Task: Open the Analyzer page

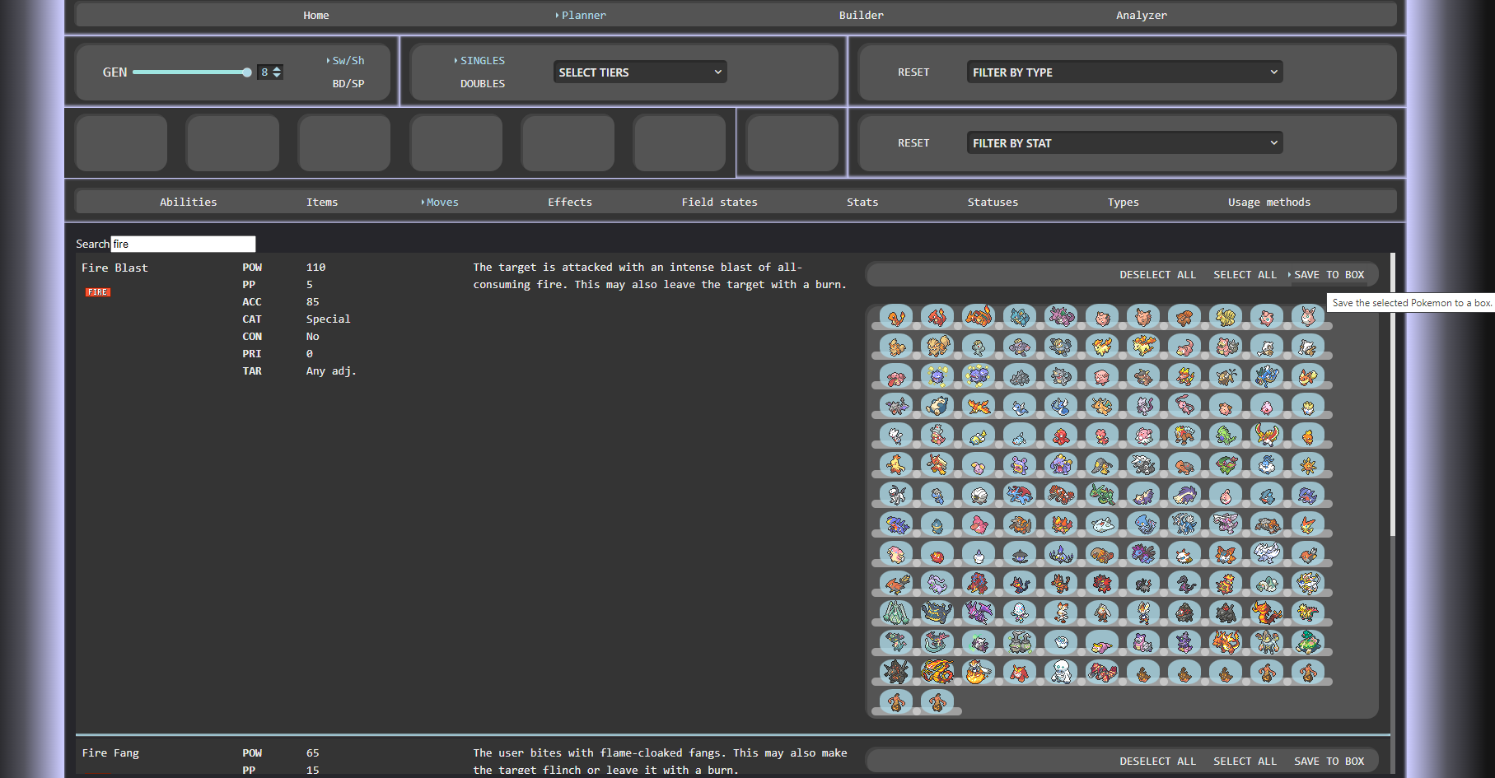Action: pos(1141,15)
